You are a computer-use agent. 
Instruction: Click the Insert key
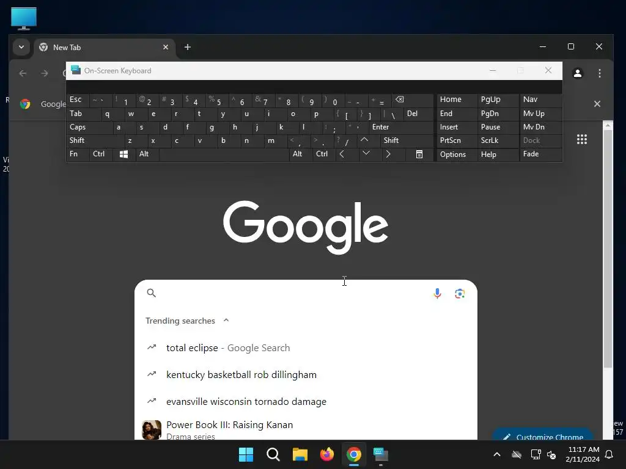457,127
